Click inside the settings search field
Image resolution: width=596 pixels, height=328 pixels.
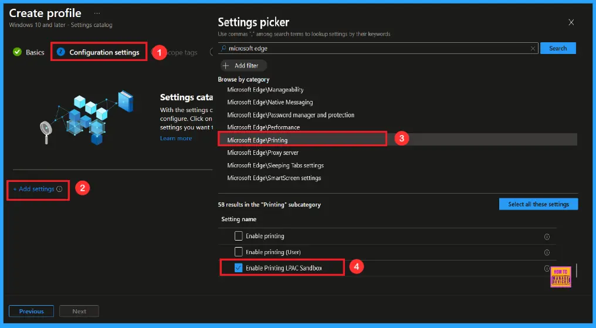point(378,48)
